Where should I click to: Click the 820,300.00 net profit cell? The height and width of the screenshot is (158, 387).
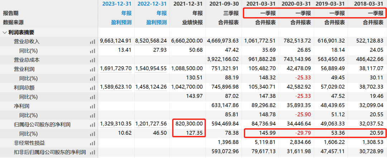[x=190, y=124]
